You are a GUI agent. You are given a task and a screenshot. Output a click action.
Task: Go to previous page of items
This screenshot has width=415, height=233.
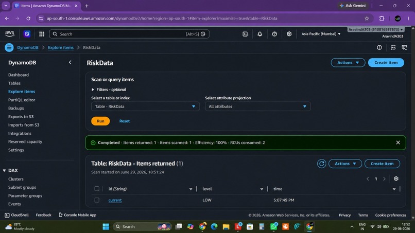point(368,179)
